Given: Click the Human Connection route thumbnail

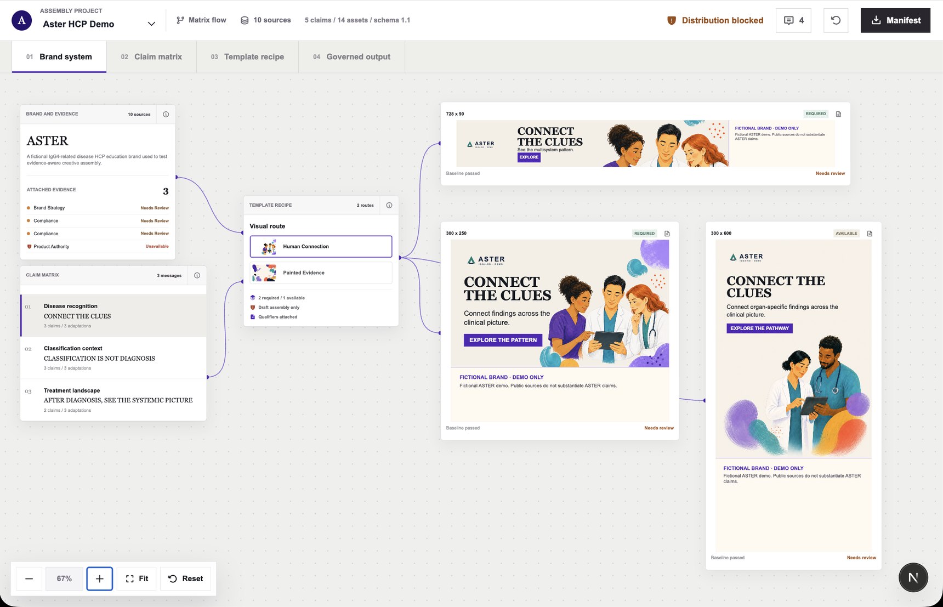Looking at the screenshot, I should [x=268, y=247].
